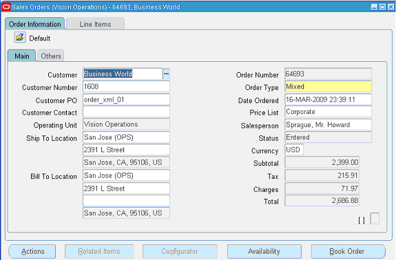The image size is (396, 260).
Task: Close the Sales Orders window
Action: point(391,7)
